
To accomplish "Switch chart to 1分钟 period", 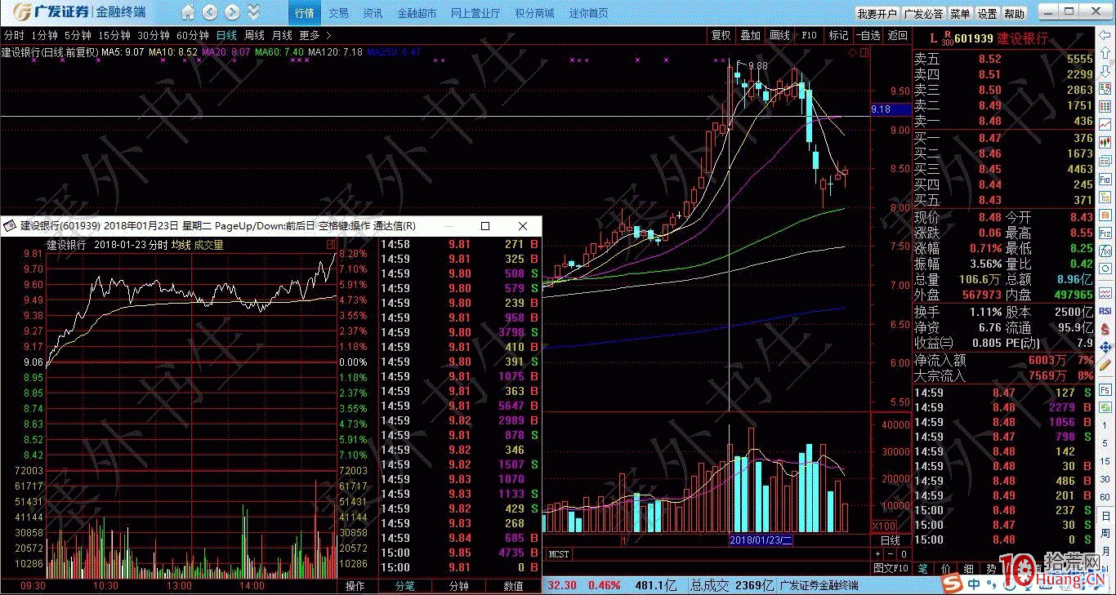I will click(x=44, y=35).
